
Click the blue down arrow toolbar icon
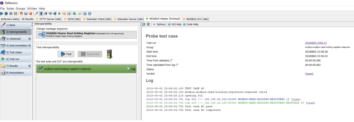coord(90,13)
